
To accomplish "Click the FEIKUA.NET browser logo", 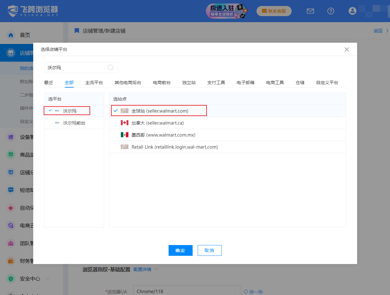I will click(x=33, y=11).
